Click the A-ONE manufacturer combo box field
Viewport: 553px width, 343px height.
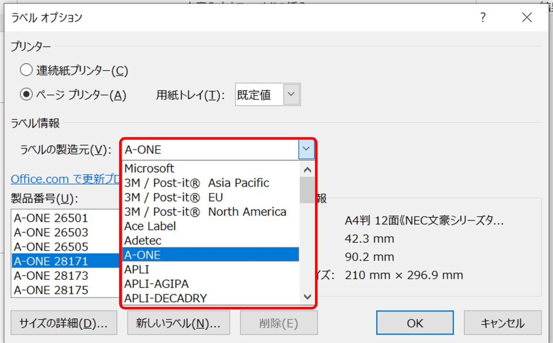[210, 149]
